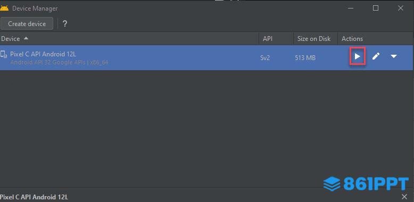
Task: Click the Actions column header
Action: tap(352, 39)
